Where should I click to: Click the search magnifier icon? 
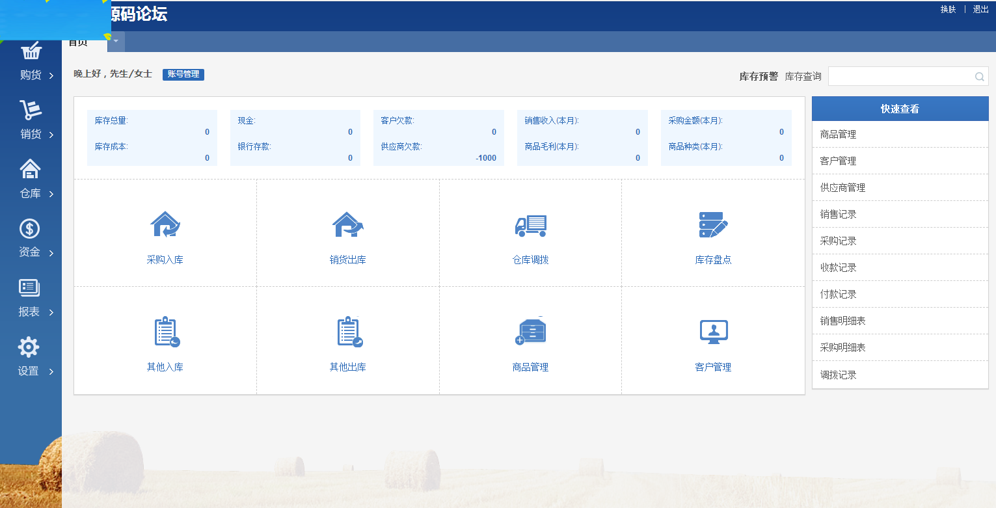pos(979,76)
